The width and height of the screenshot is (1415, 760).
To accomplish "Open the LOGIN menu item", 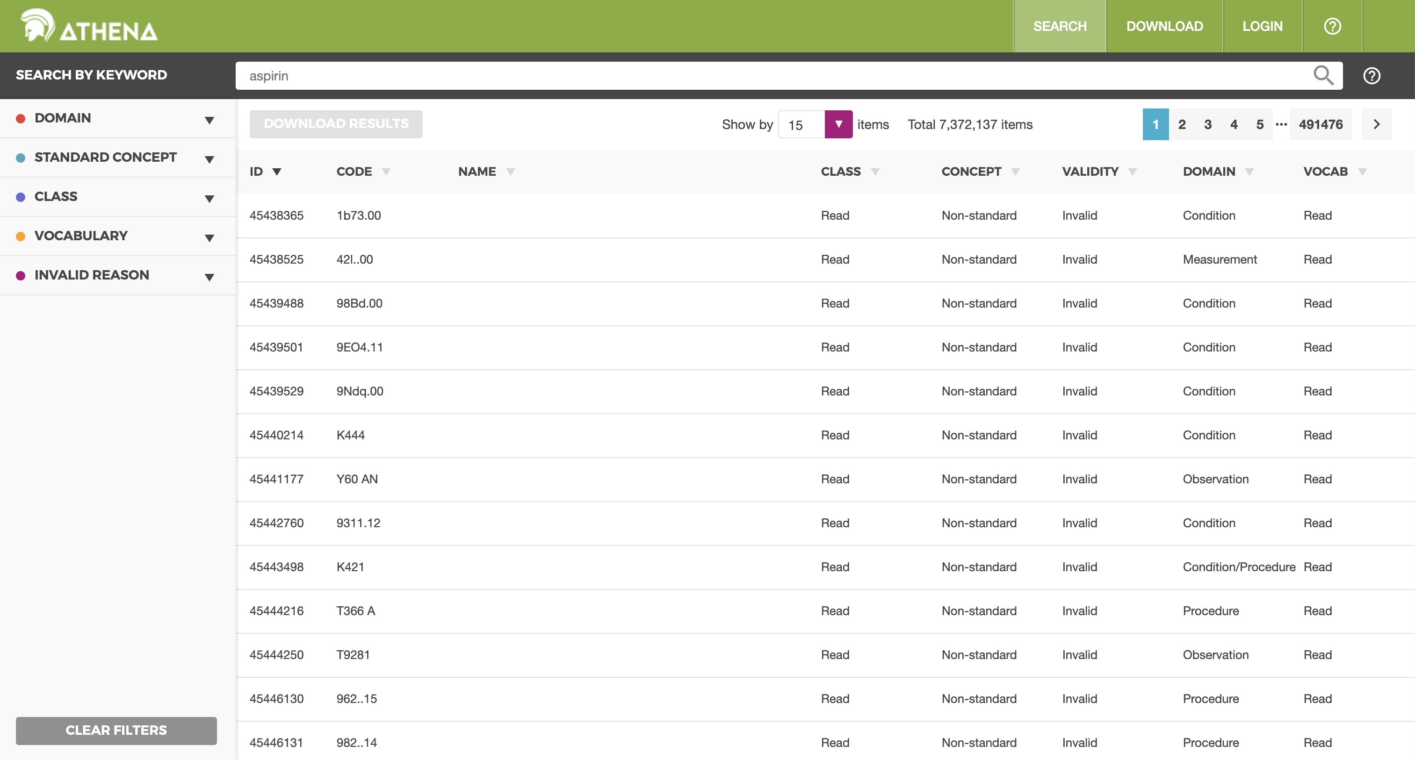I will [1262, 26].
